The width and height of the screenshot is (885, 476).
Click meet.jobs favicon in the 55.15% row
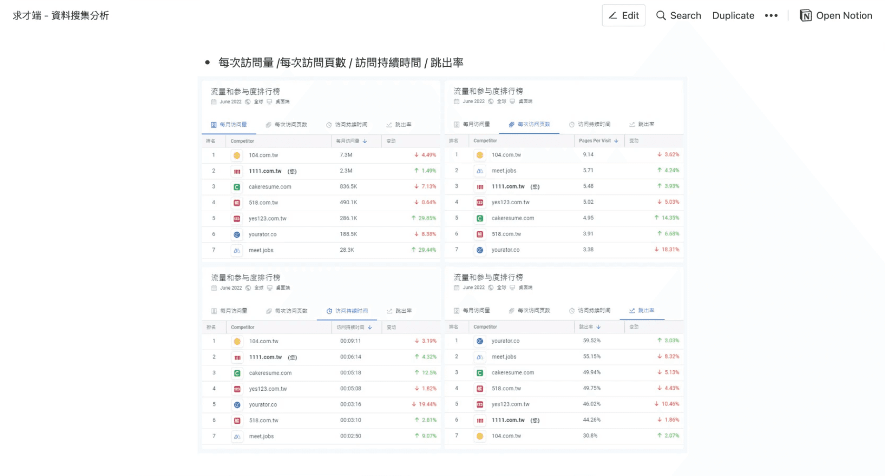(x=480, y=357)
